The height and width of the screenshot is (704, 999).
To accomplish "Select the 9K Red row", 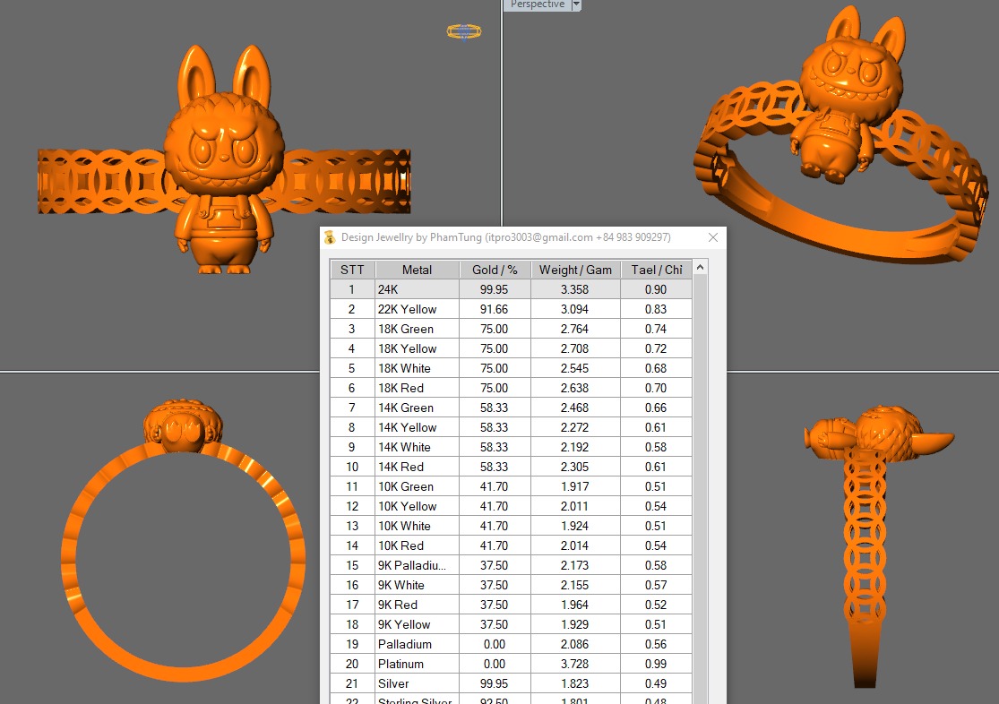I will pos(511,605).
